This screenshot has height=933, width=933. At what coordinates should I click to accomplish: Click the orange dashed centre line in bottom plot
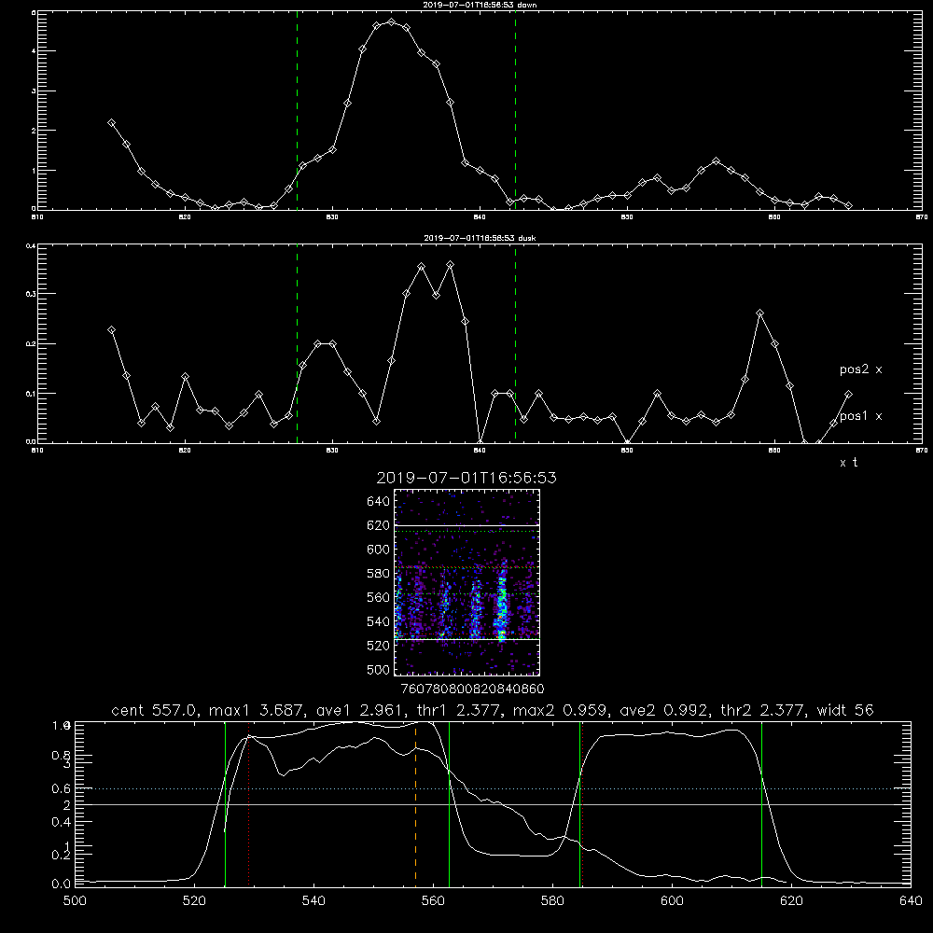pos(415,803)
